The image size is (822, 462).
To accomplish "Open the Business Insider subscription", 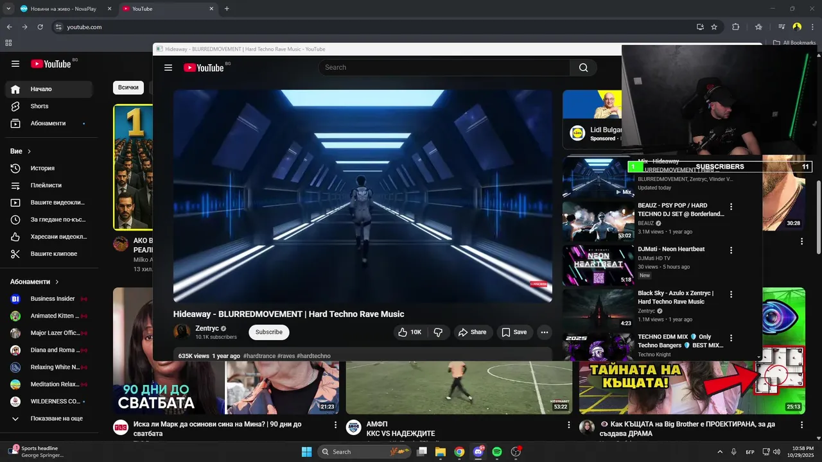I will tap(49, 299).
